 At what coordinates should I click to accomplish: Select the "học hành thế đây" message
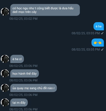[x=24, y=73]
